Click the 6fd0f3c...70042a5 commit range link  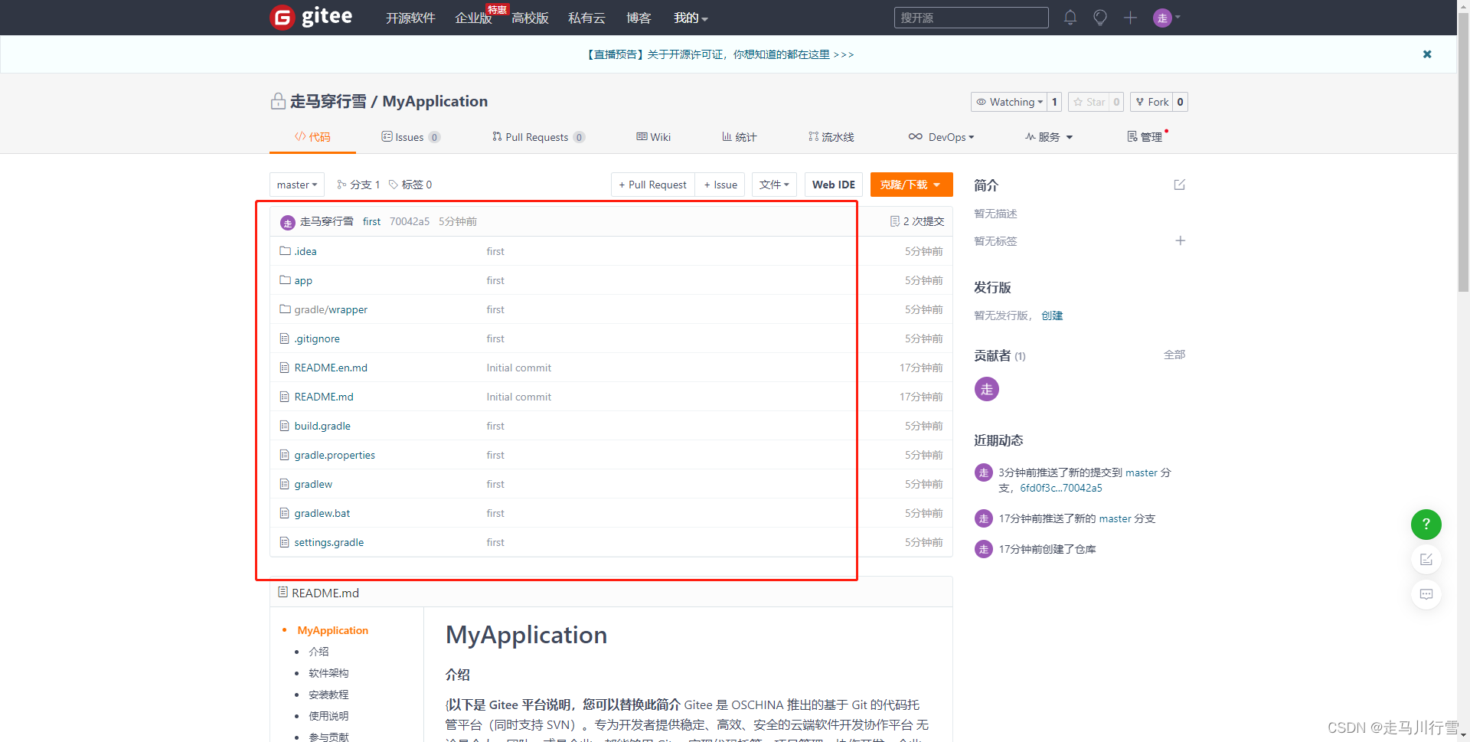click(1061, 488)
